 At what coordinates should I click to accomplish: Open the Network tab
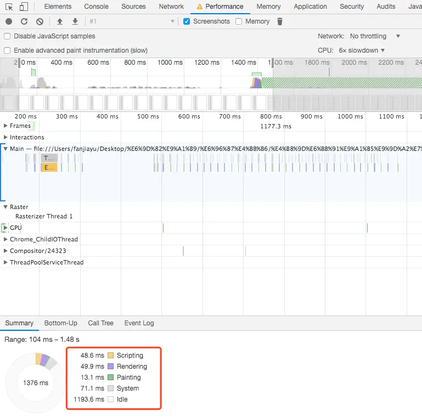[x=171, y=7]
